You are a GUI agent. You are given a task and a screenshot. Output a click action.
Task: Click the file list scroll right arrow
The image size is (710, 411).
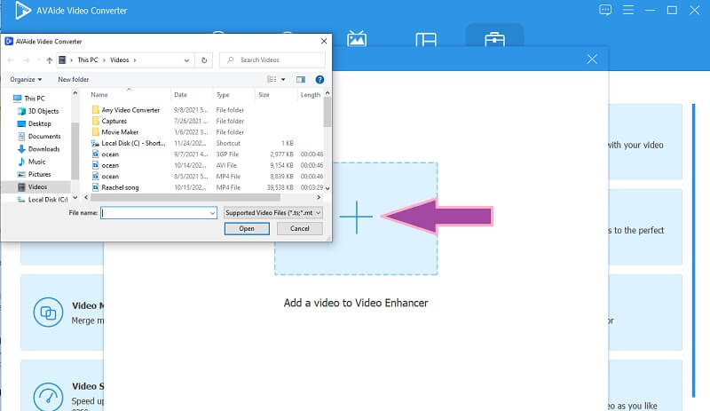point(319,198)
